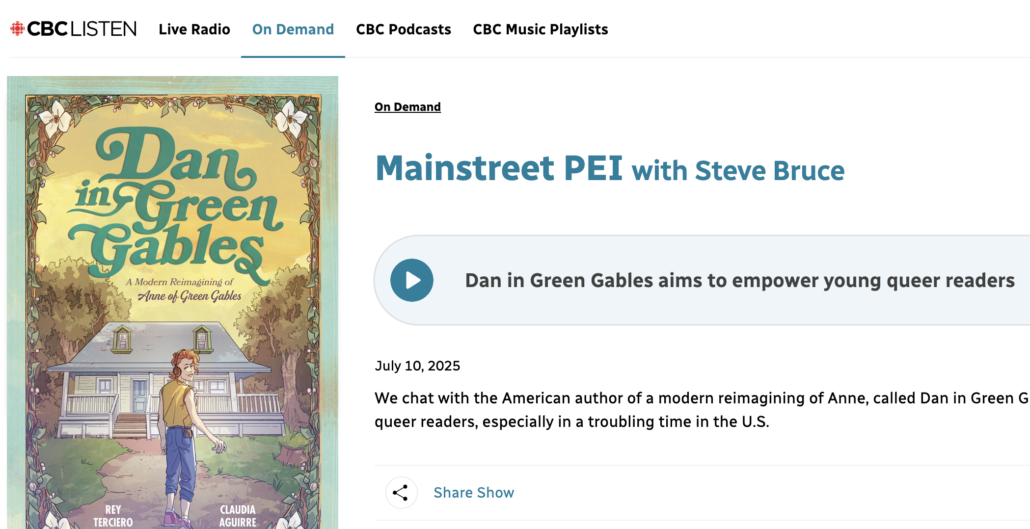The height and width of the screenshot is (529, 1030).
Task: Open Mainstreet PEI show title link
Action: point(499,168)
